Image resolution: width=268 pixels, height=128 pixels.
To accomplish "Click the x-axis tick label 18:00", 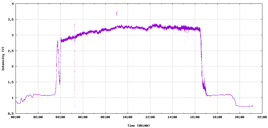I will pyautogui.click(x=217, y=117).
